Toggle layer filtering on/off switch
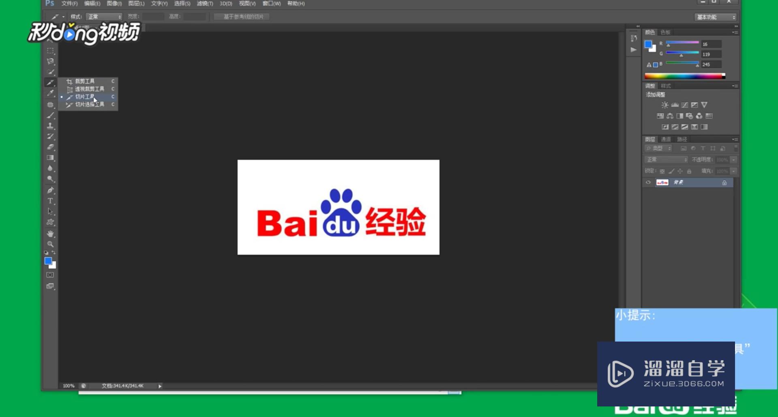This screenshot has height=417, width=778. tap(736, 148)
